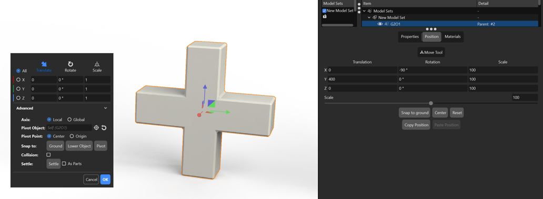Click the Detail column header
This screenshot has height=199, width=543.
(x=507, y=4)
